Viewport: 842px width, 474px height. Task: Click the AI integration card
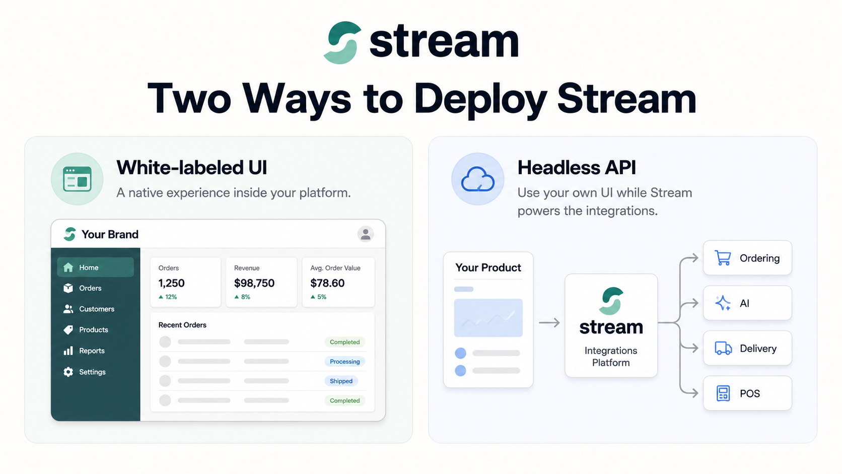747,303
